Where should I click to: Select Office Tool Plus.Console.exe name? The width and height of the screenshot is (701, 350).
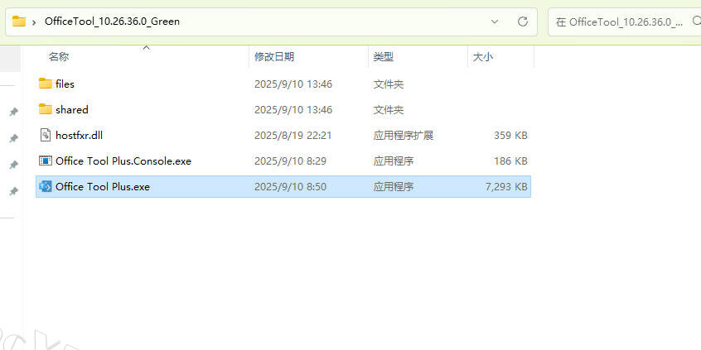pos(123,161)
